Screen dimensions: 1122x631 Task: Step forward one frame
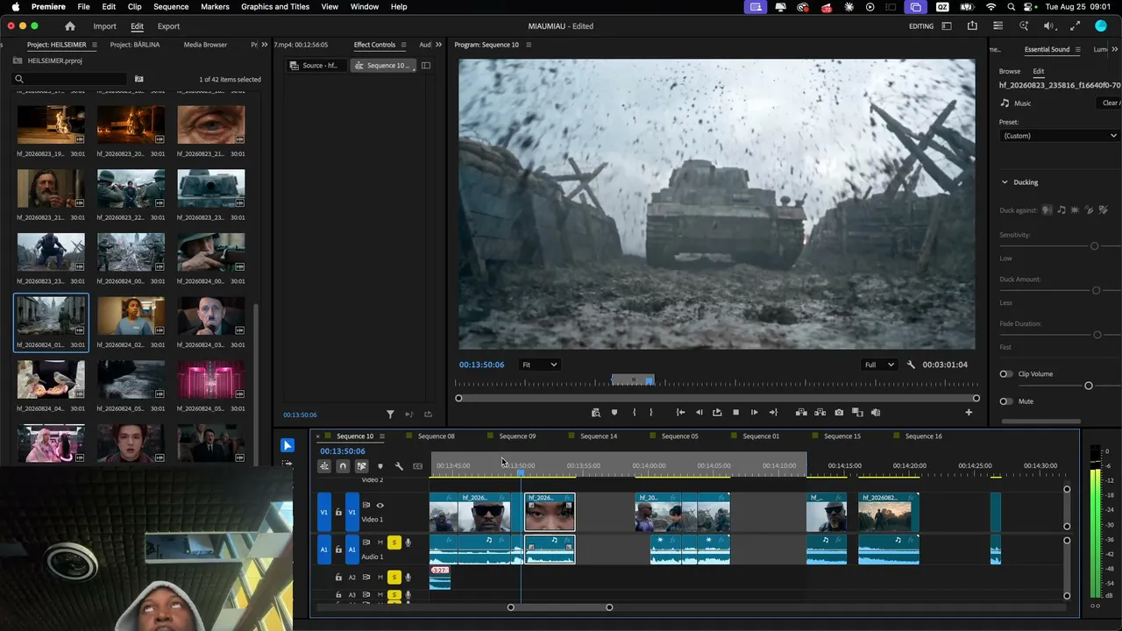click(x=754, y=413)
